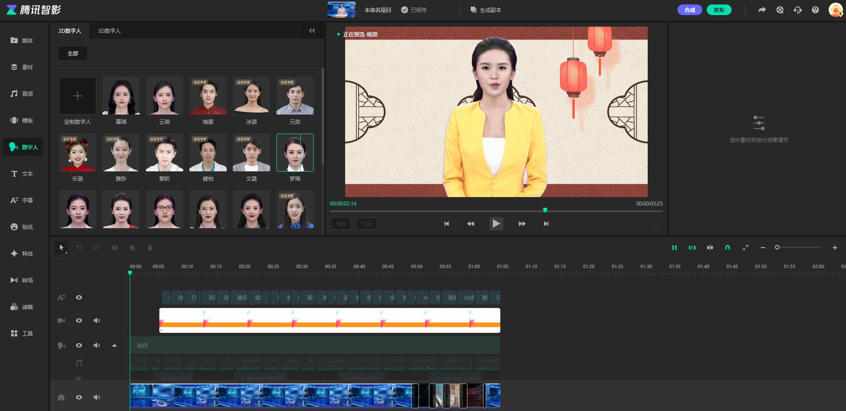This screenshot has width=846, height=411.
Task: Switch to the 2D数字人 tab
Action: (70, 31)
